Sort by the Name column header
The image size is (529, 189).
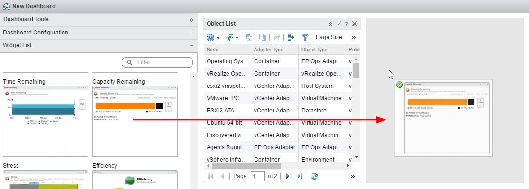pyautogui.click(x=227, y=50)
